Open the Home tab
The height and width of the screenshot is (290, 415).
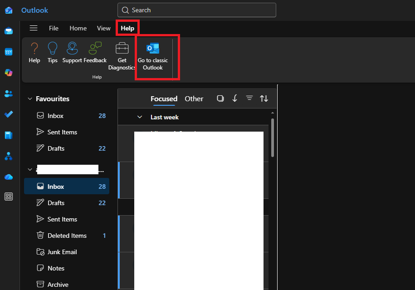(78, 28)
